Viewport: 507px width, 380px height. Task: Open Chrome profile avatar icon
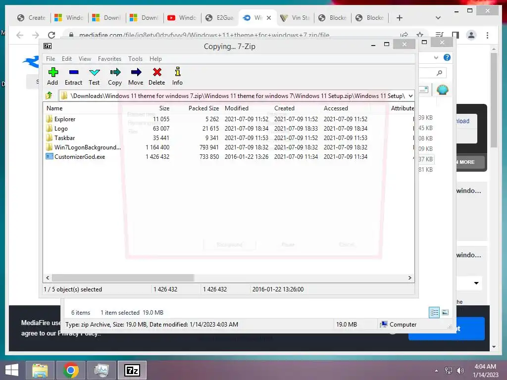(471, 35)
